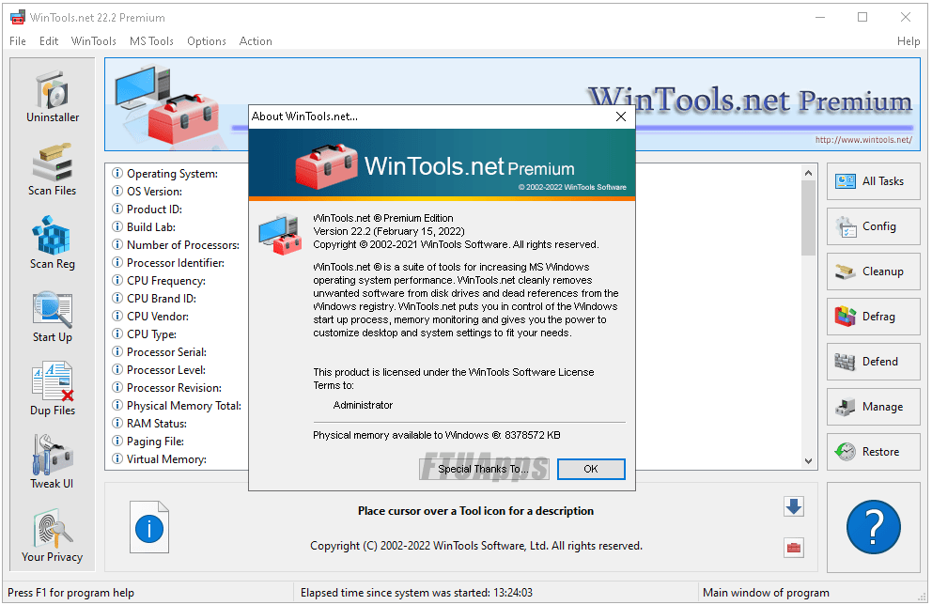This screenshot has width=932, height=605.
Task: Click 'Main window of program' status text
Action: 766,593
